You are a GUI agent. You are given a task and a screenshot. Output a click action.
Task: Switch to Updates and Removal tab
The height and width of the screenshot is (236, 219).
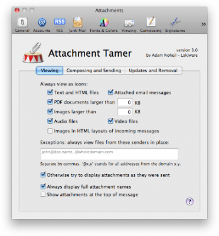153,70
